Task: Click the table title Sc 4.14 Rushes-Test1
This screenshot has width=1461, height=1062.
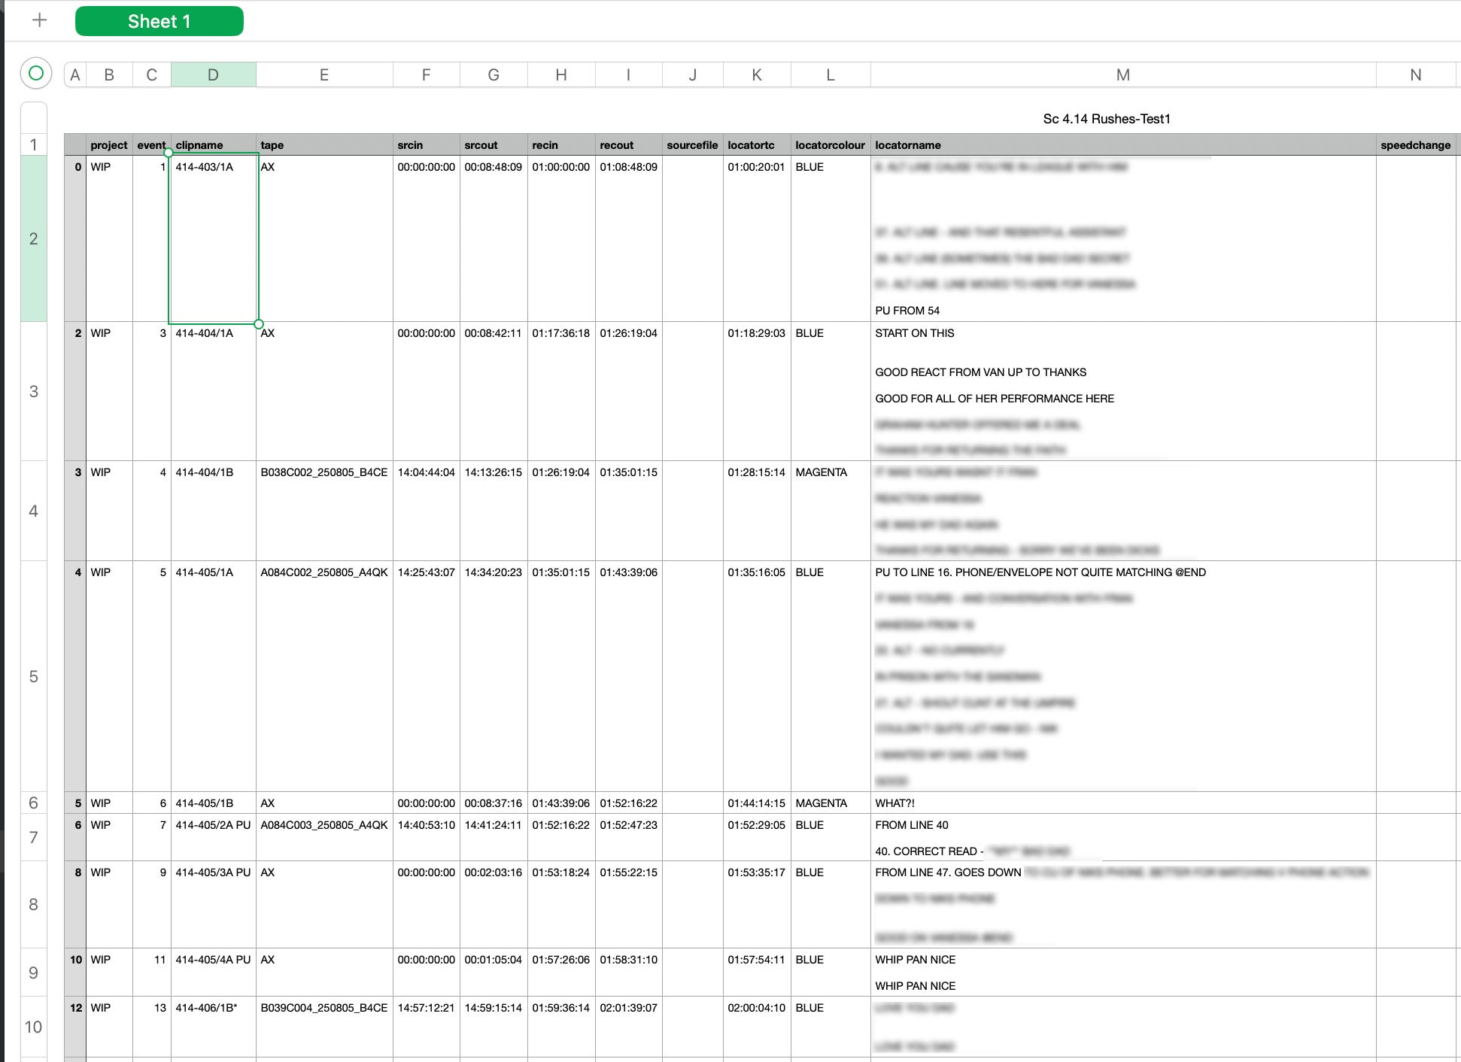Action: (1106, 119)
